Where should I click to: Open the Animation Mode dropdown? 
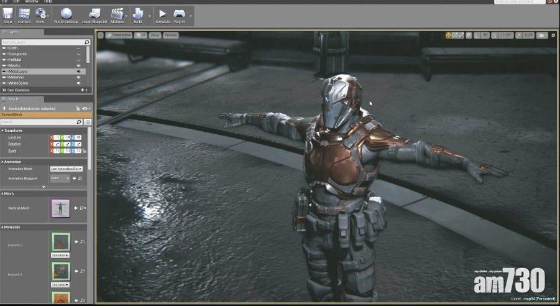(66, 169)
